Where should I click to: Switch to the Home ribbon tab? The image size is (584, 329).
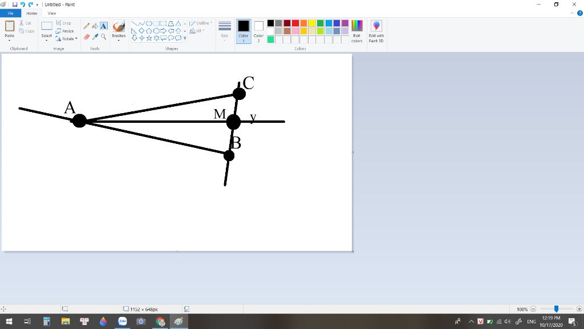point(32,13)
